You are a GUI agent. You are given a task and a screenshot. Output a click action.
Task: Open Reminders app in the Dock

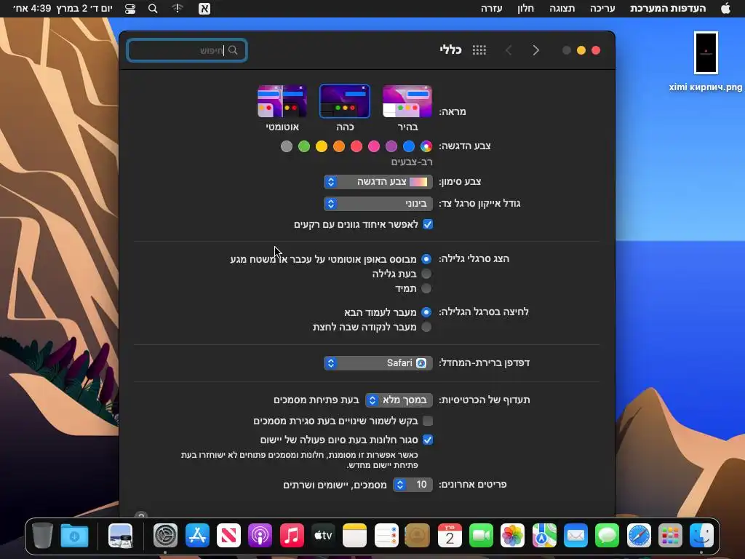(x=386, y=536)
